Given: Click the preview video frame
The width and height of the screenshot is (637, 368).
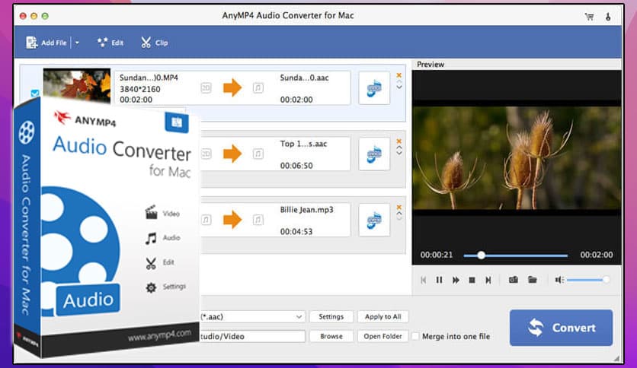Looking at the screenshot, I should point(517,158).
